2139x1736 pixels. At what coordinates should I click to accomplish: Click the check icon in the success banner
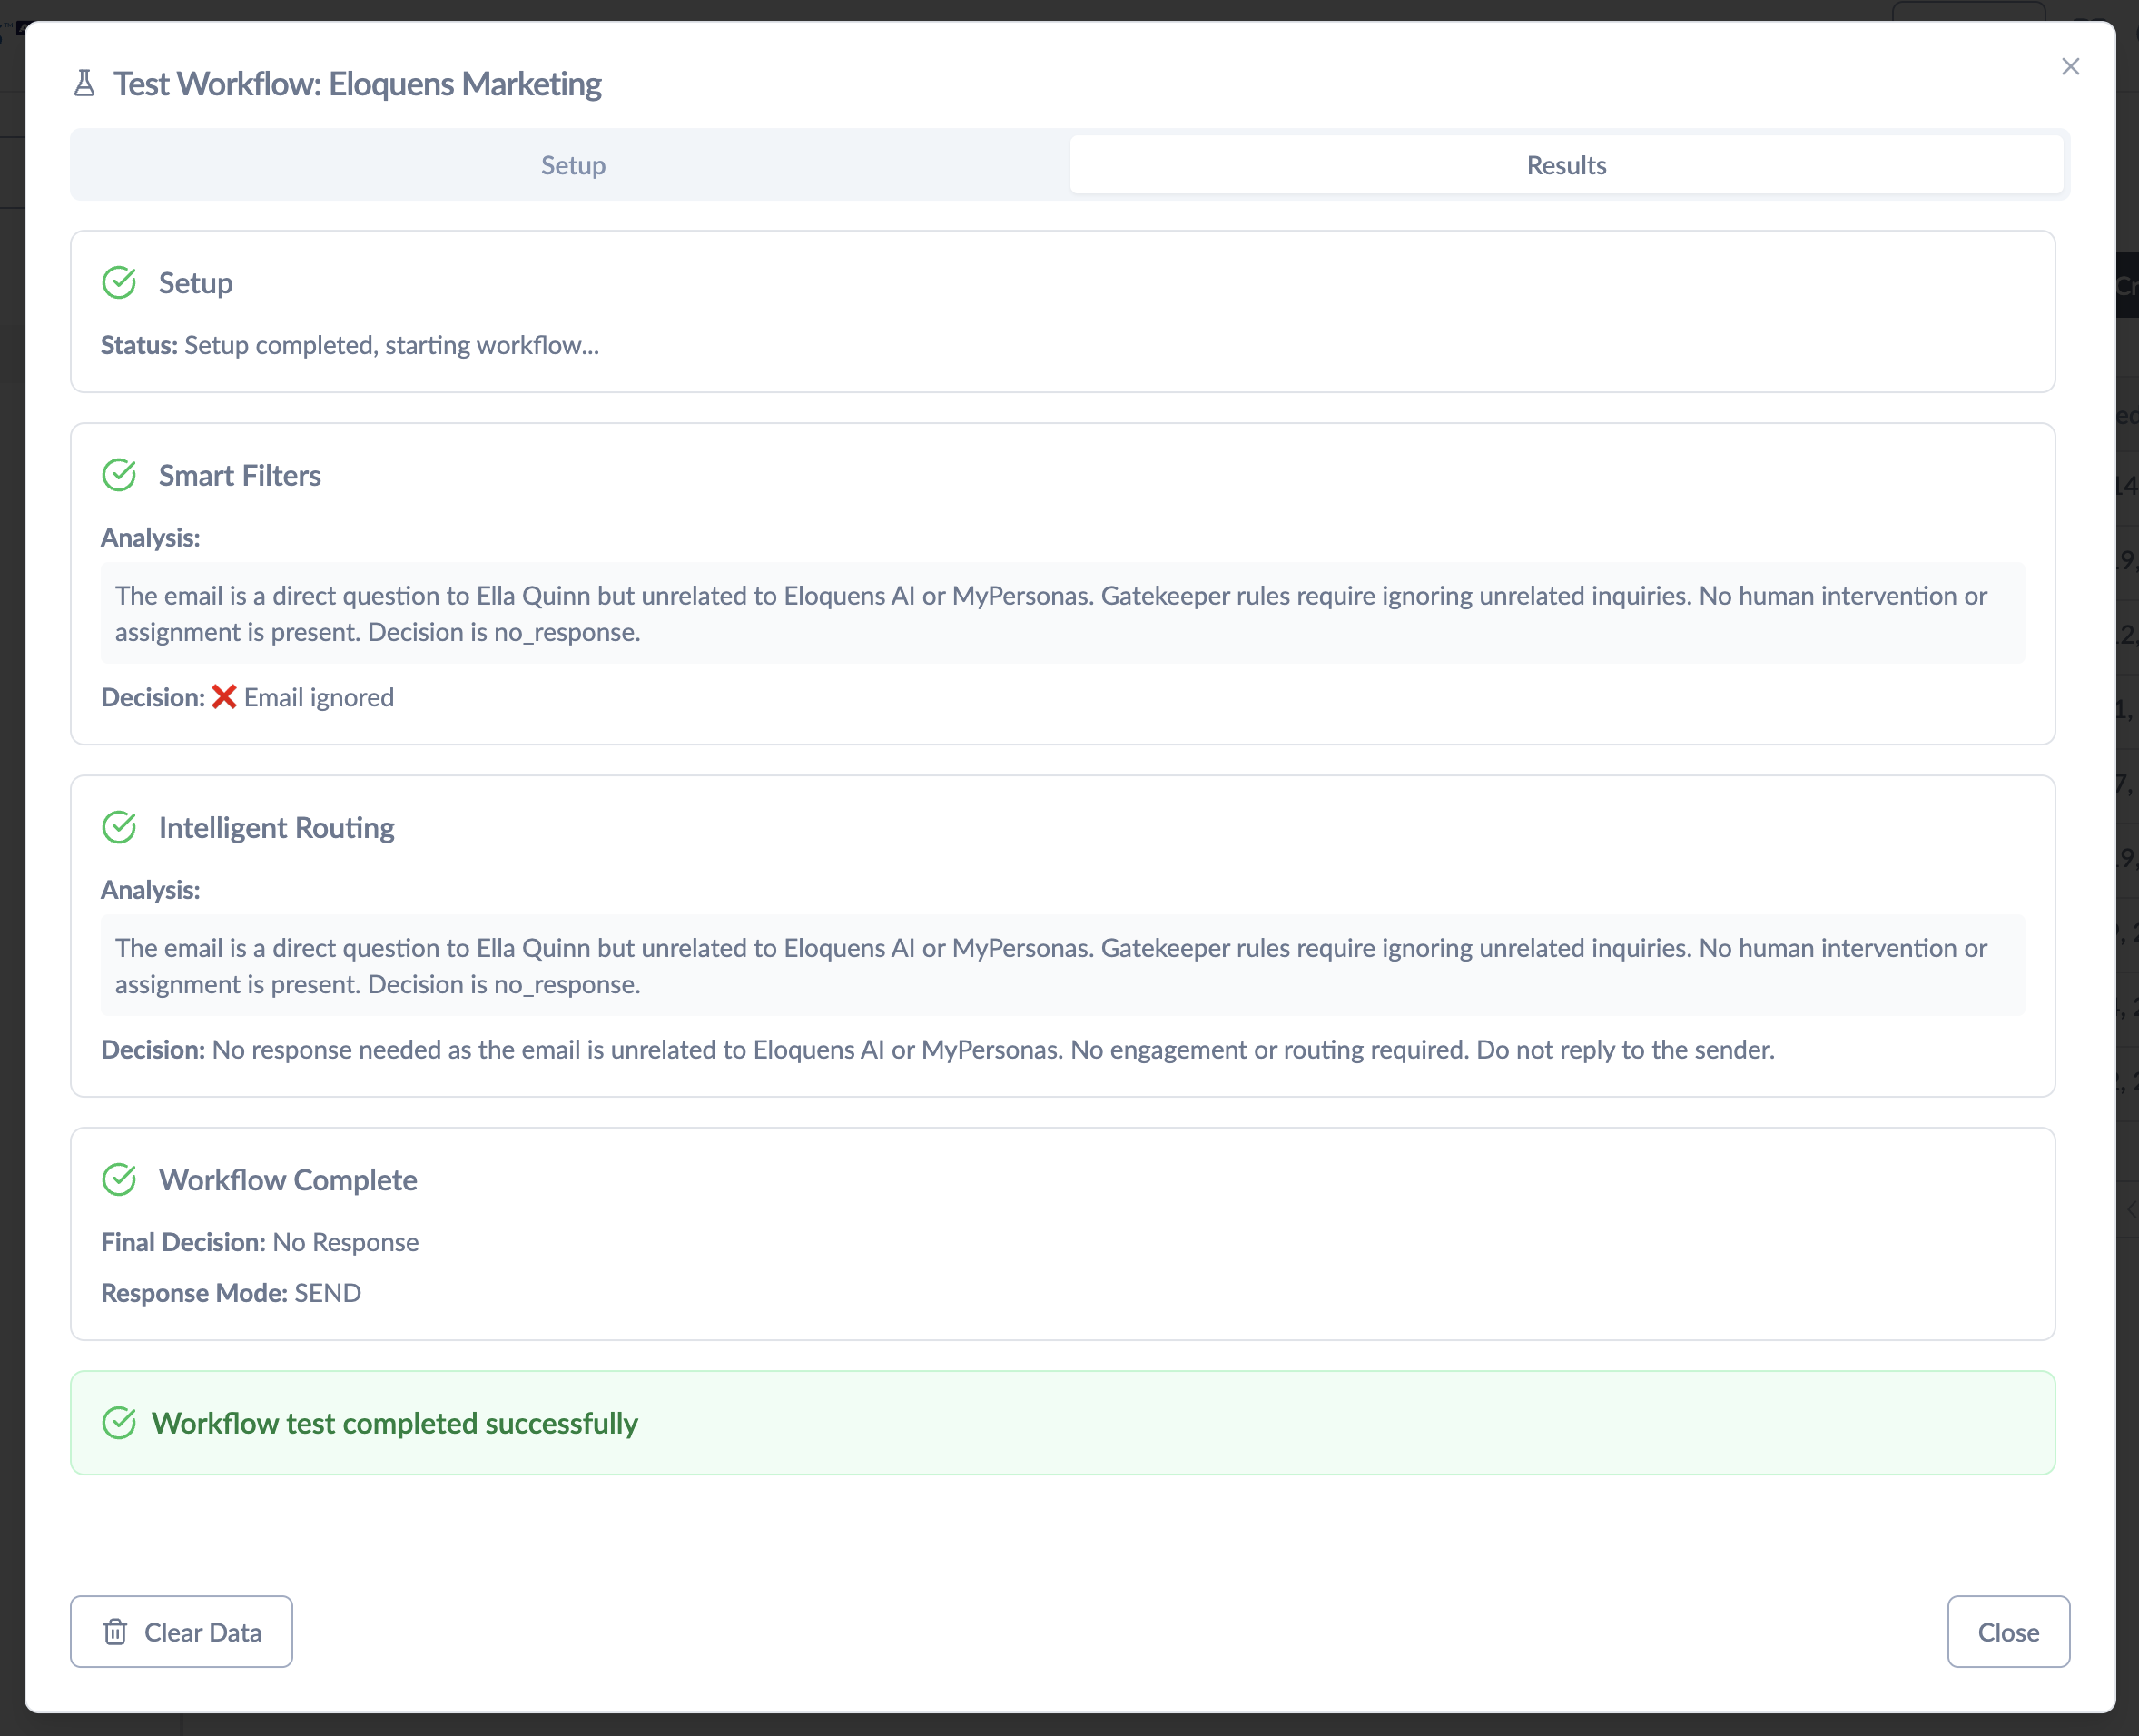pos(119,1422)
